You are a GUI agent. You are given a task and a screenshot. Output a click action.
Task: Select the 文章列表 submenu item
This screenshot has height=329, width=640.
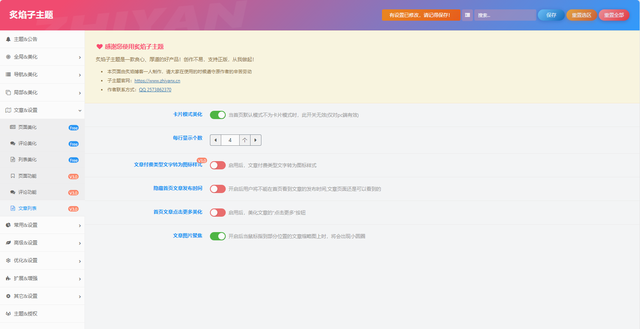pyautogui.click(x=42, y=208)
